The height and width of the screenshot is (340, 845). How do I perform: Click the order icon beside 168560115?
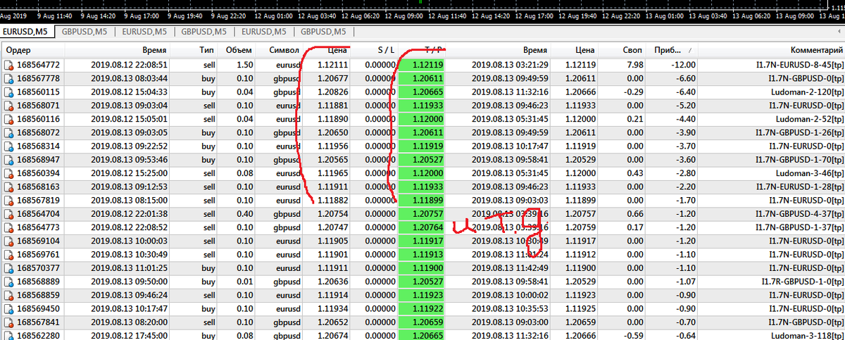click(8, 92)
